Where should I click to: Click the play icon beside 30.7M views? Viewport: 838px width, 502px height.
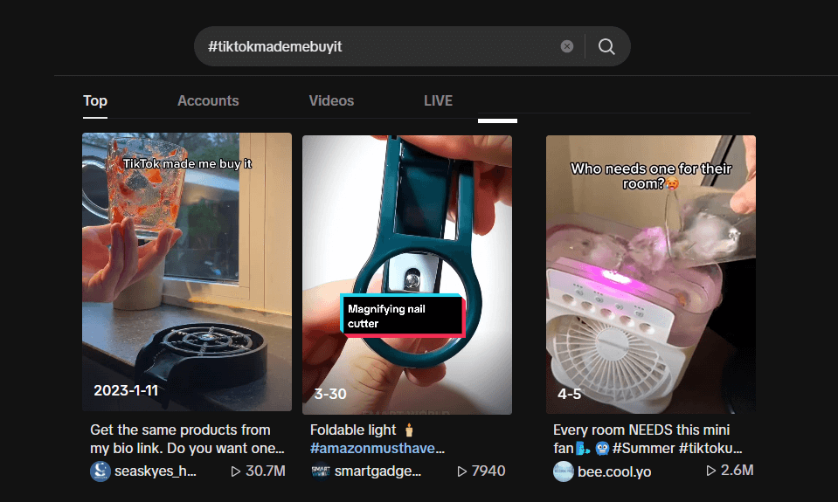point(235,471)
